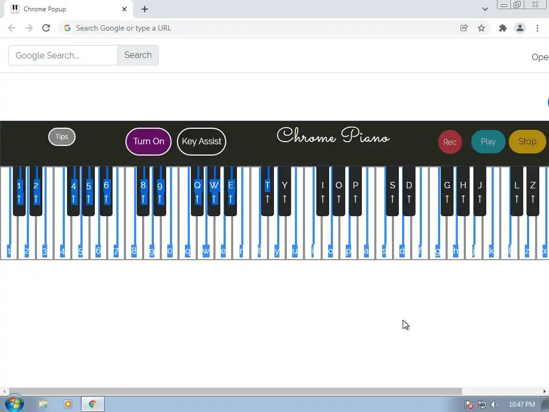549x412 pixels.
Task: Play the black piano key labeled J
Action: (x=480, y=191)
